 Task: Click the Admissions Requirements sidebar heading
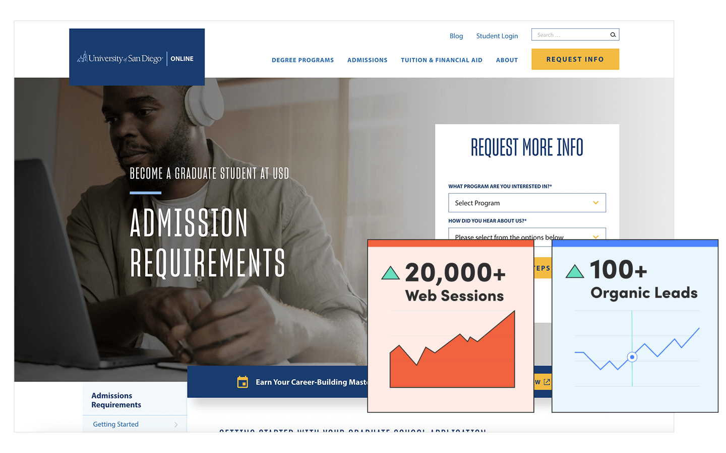pos(116,400)
